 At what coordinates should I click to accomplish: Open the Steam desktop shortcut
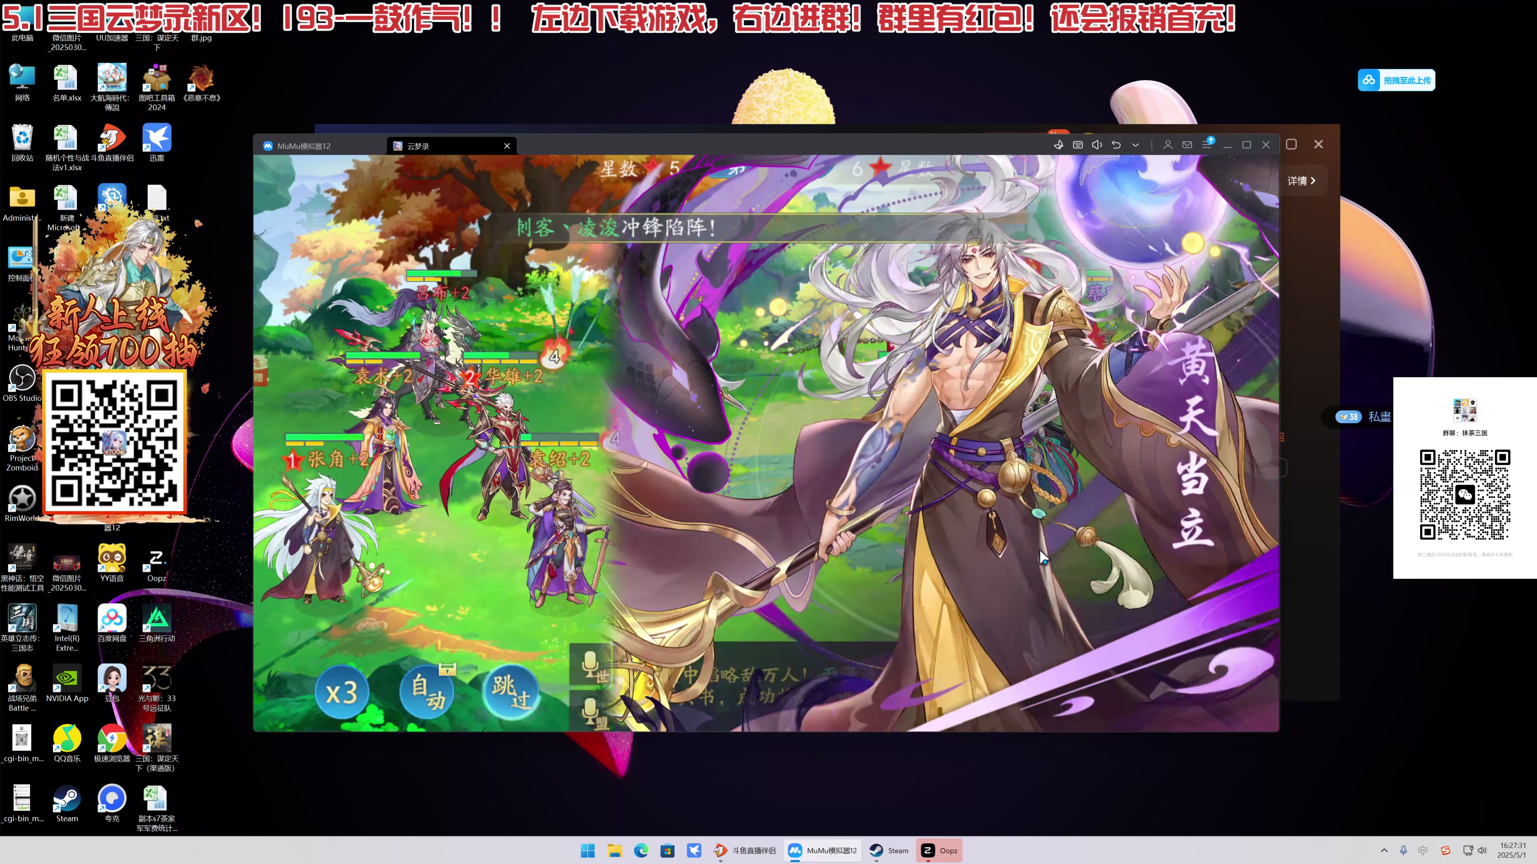(66, 804)
